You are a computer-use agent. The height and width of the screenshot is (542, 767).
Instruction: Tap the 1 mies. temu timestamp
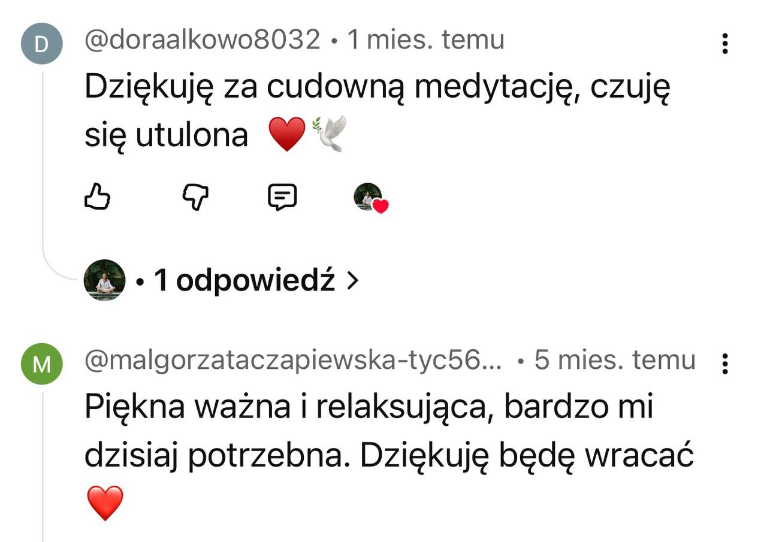(x=426, y=40)
